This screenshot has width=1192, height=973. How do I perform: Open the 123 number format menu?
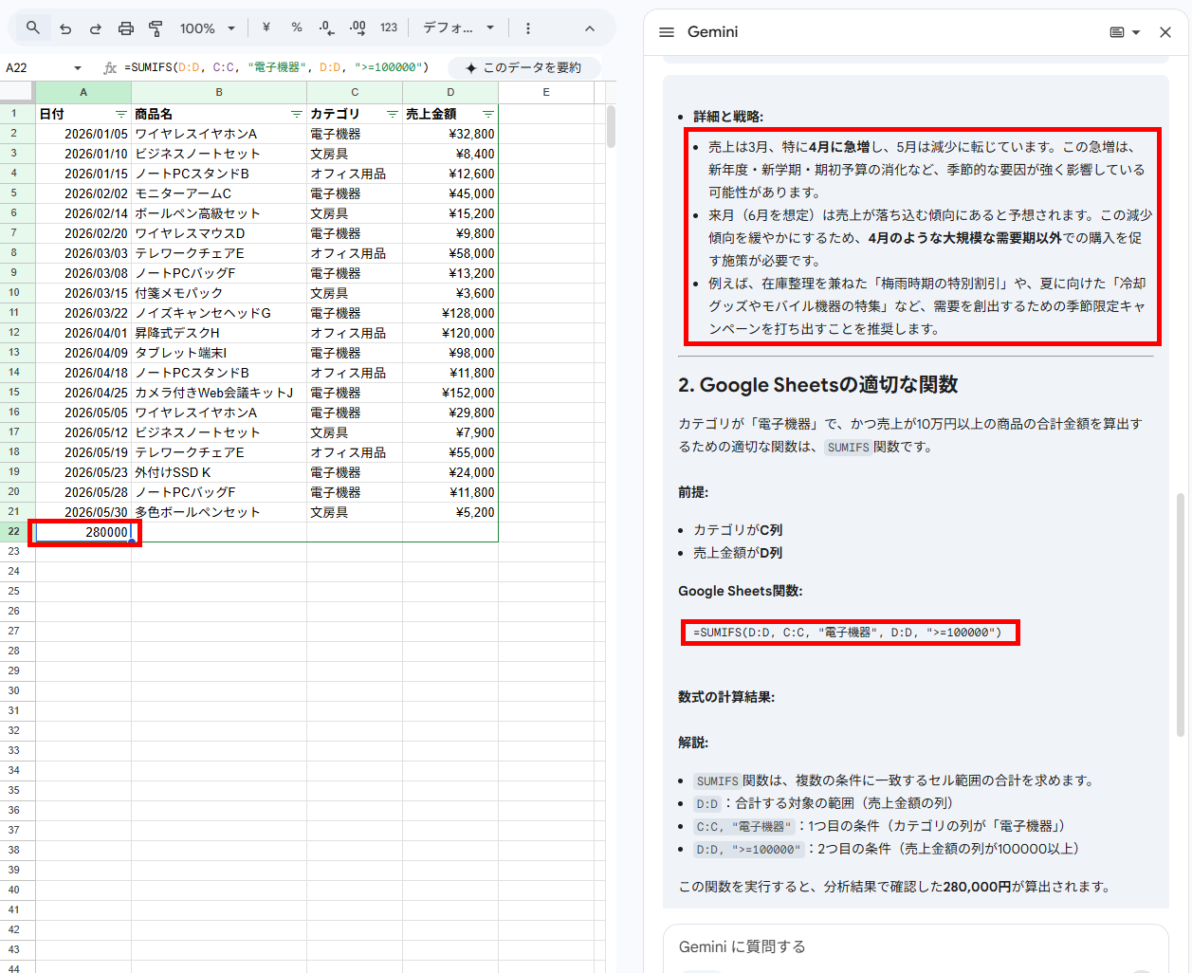point(389,28)
